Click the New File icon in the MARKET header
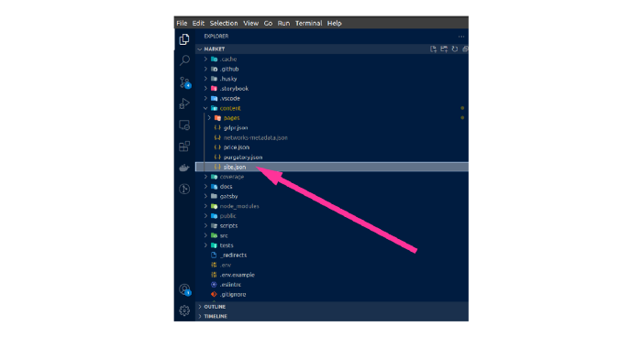The width and height of the screenshot is (642, 337). click(x=433, y=49)
